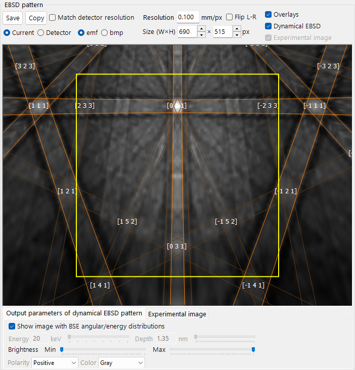This screenshot has width=355, height=370.
Task: Open the Polarity dropdown
Action: click(x=55, y=363)
